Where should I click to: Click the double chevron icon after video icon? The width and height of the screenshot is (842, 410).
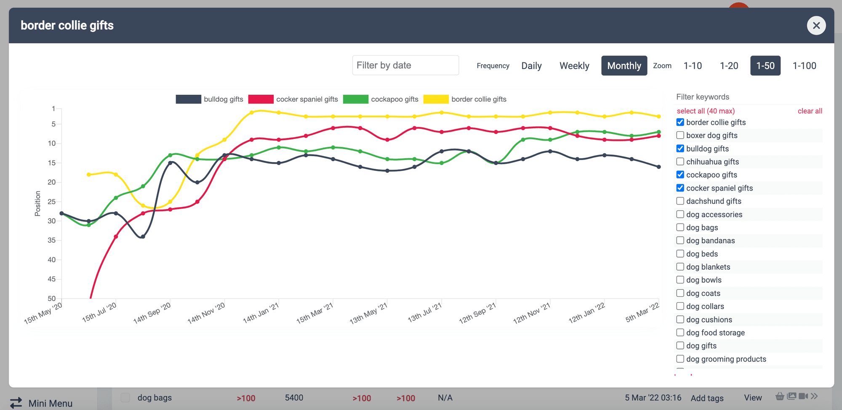[x=815, y=397]
